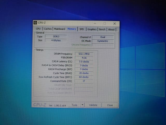166x125 pixels.
Task: Click the Row Refresh Cycle Time label
Action: pyautogui.click(x=55, y=77)
